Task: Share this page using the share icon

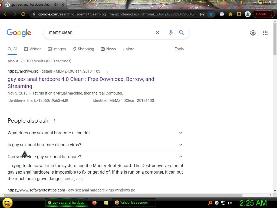Action: (x=202, y=14)
